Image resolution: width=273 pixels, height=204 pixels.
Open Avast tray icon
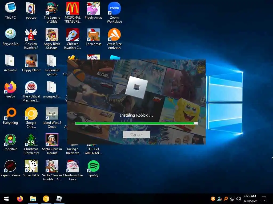point(213,199)
